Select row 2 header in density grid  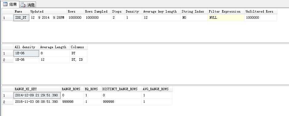tap(8, 60)
